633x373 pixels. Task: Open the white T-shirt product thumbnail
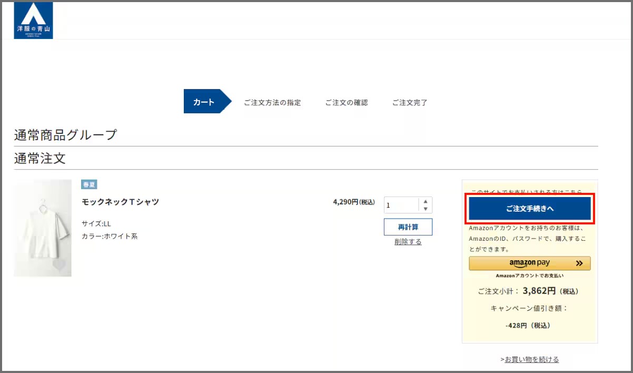(43, 228)
